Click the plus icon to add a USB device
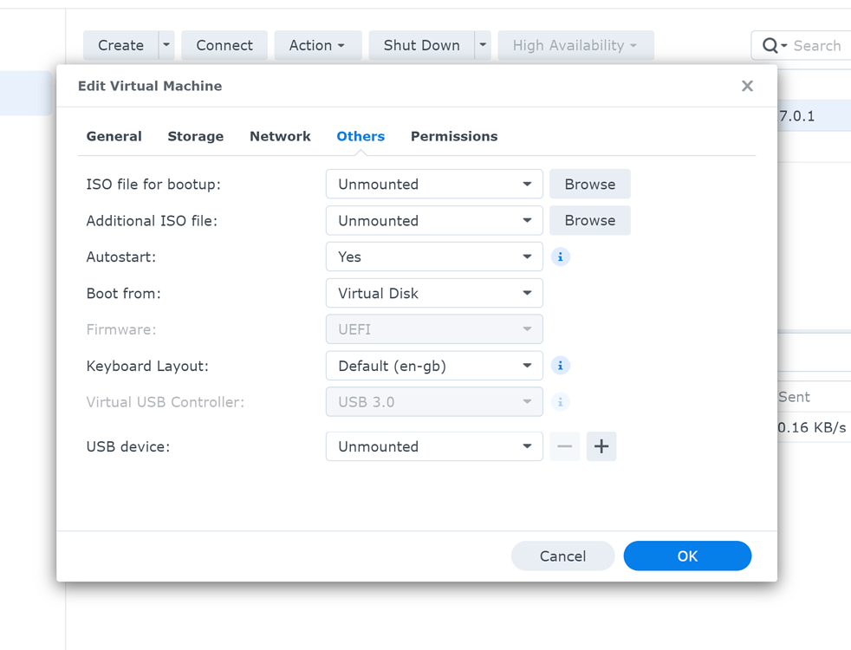Screen dimensions: 851x650 [x=601, y=446]
